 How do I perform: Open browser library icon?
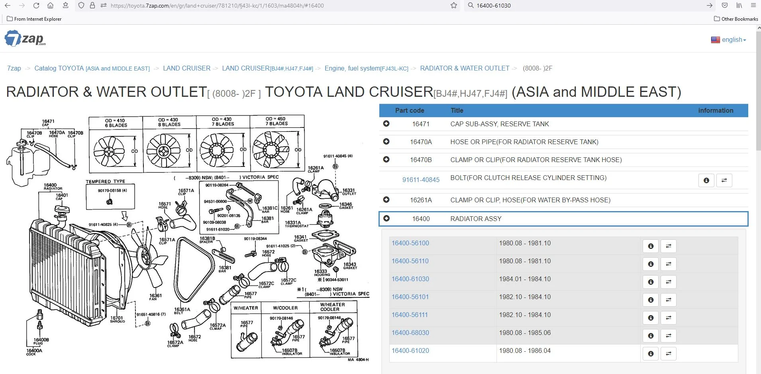click(x=739, y=6)
